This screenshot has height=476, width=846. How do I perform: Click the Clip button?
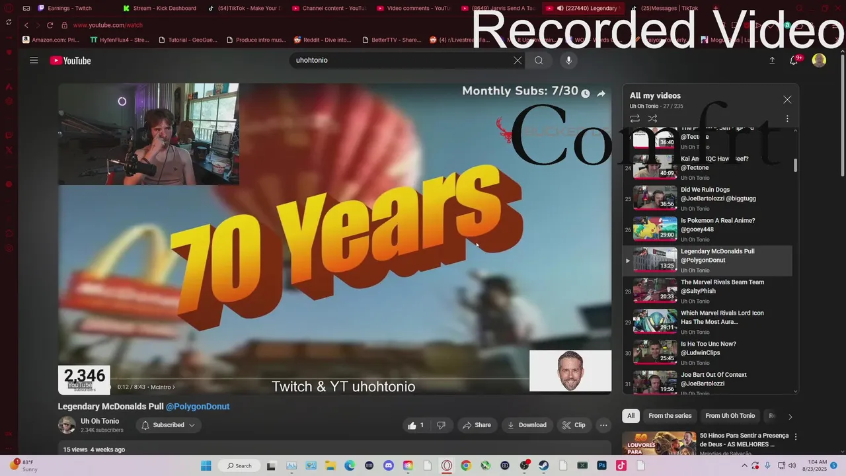pos(574,425)
